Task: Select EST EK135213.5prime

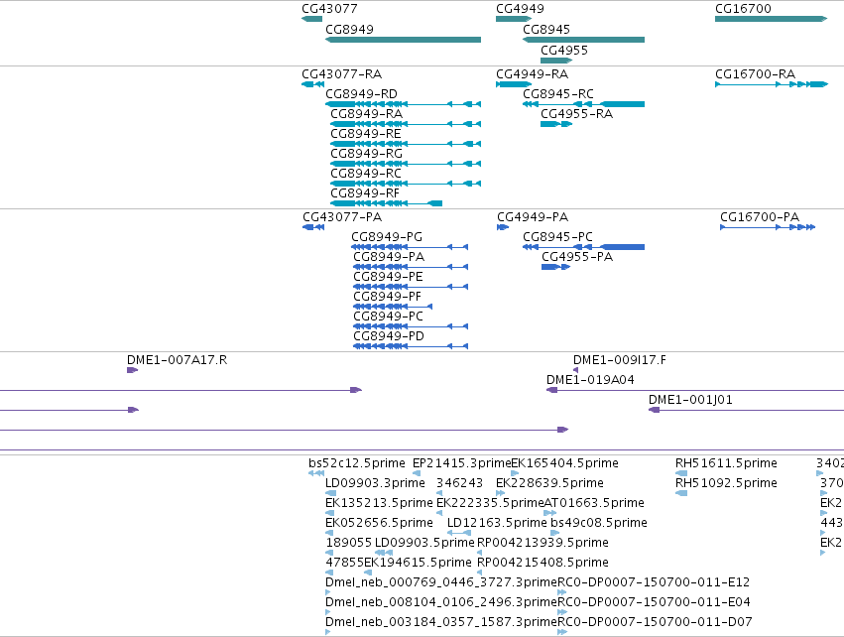Action: (x=379, y=503)
